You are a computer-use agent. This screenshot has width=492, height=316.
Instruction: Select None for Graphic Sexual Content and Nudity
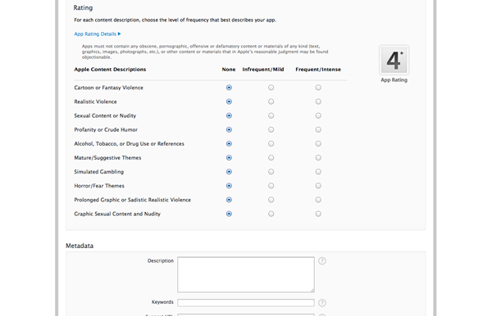pos(229,214)
